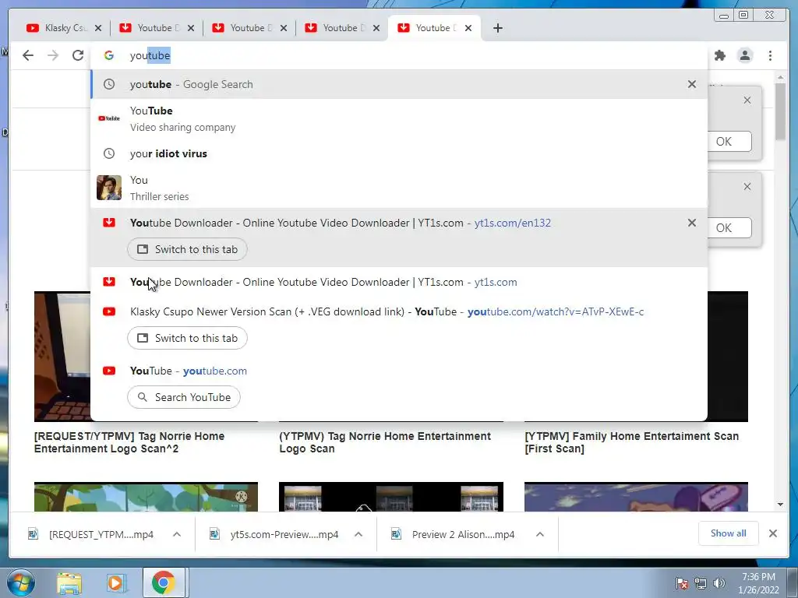Screen dimensions: 798x598
Task: Dismiss the upper notification with its X
Action: pyautogui.click(x=747, y=100)
